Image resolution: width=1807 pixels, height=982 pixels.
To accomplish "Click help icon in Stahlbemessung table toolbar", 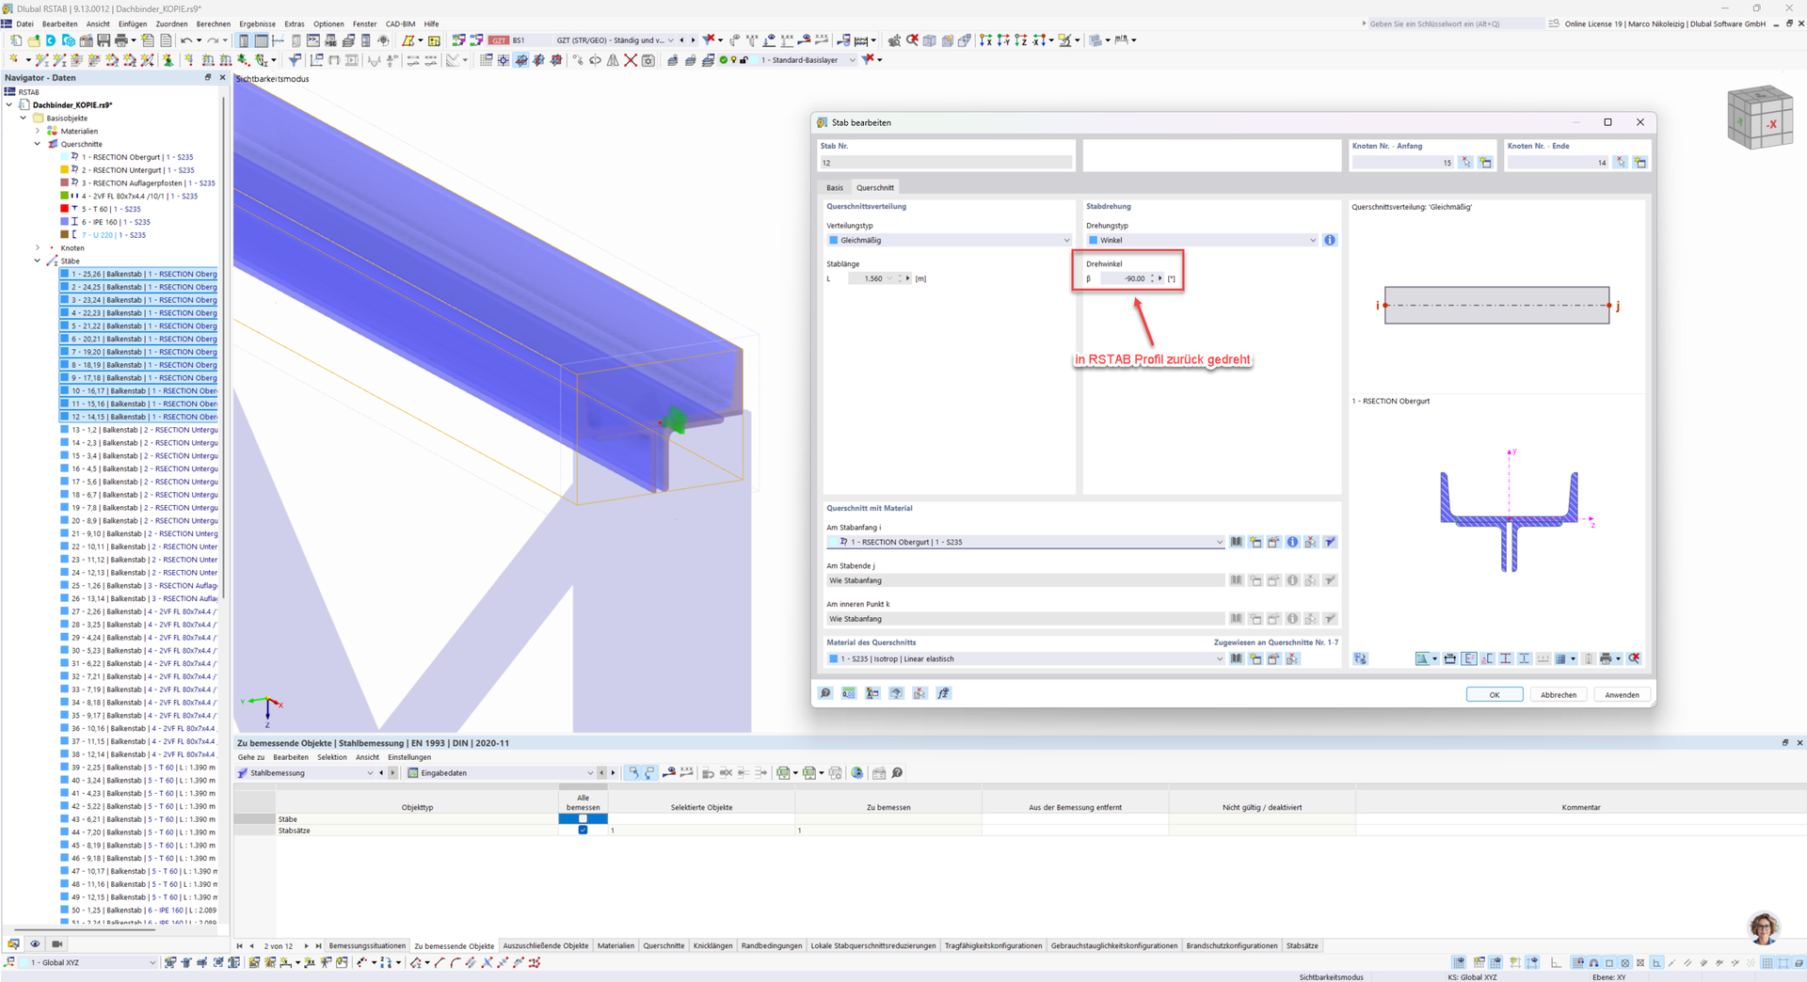I will coord(897,773).
